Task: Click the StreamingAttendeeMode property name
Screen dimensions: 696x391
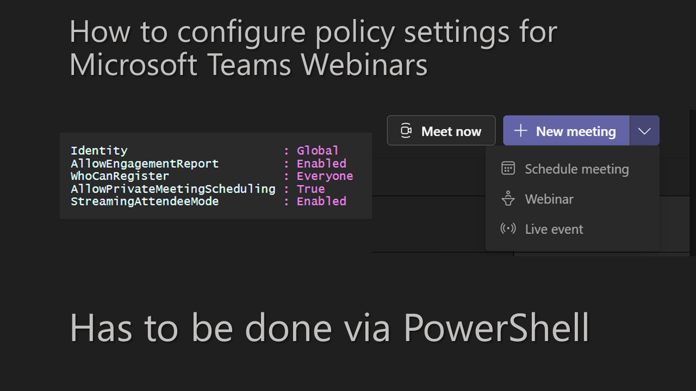Action: point(145,201)
